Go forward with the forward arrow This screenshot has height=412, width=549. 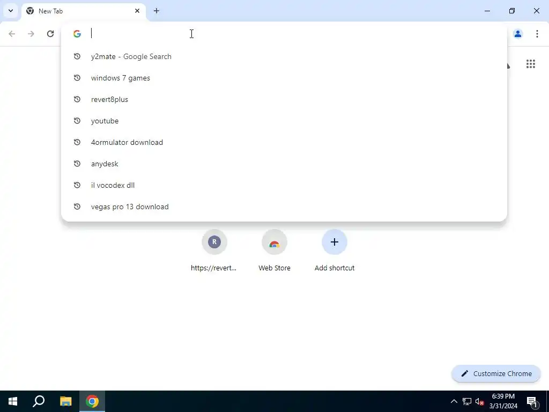click(x=31, y=34)
